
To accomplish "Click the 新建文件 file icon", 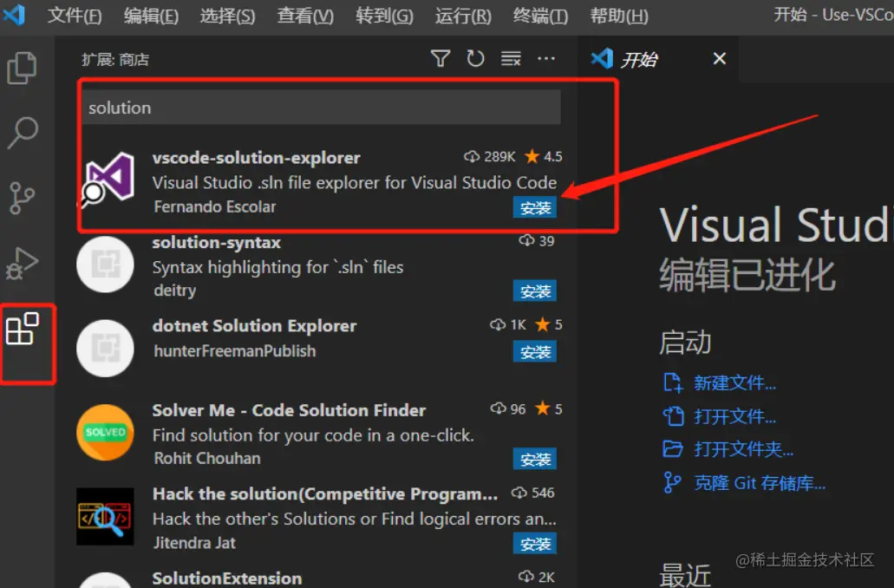I will (x=673, y=382).
